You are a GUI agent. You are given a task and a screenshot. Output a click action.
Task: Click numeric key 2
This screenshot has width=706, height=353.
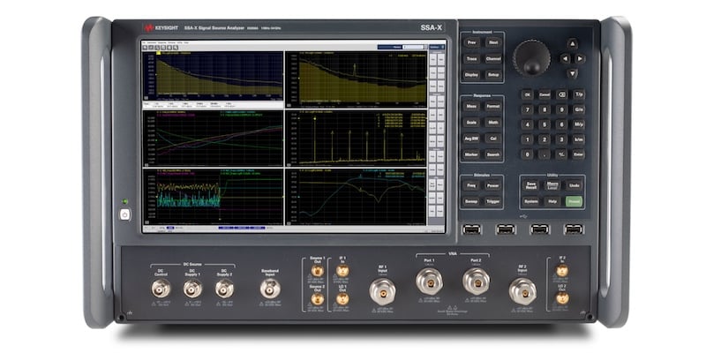pos(545,139)
